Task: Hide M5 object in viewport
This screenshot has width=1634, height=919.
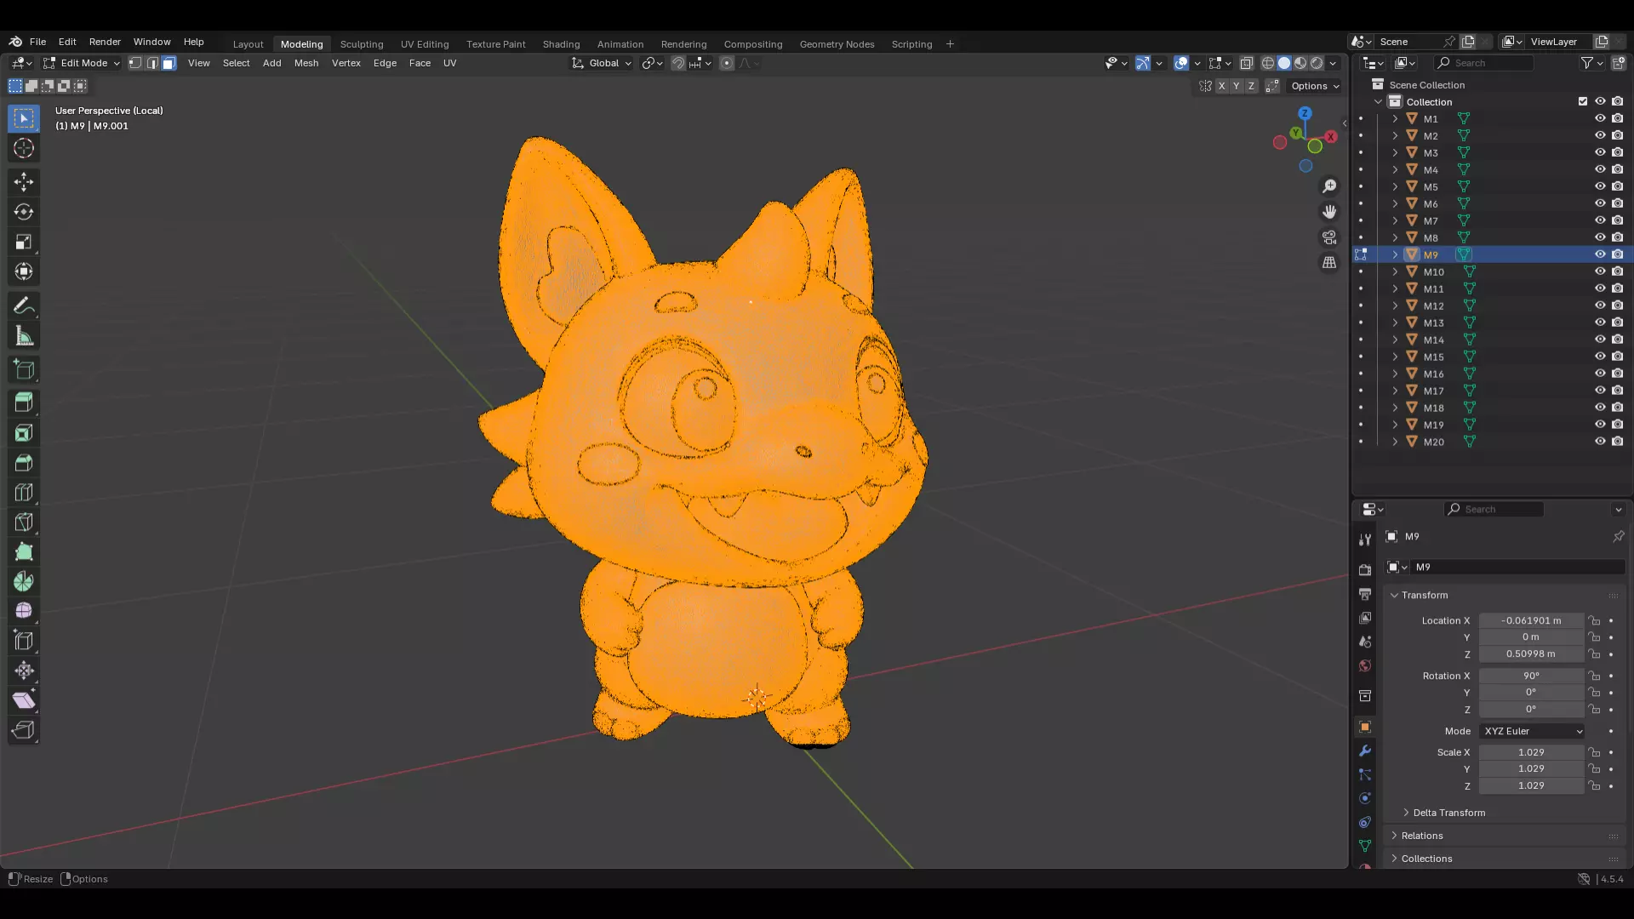Action: click(1600, 186)
